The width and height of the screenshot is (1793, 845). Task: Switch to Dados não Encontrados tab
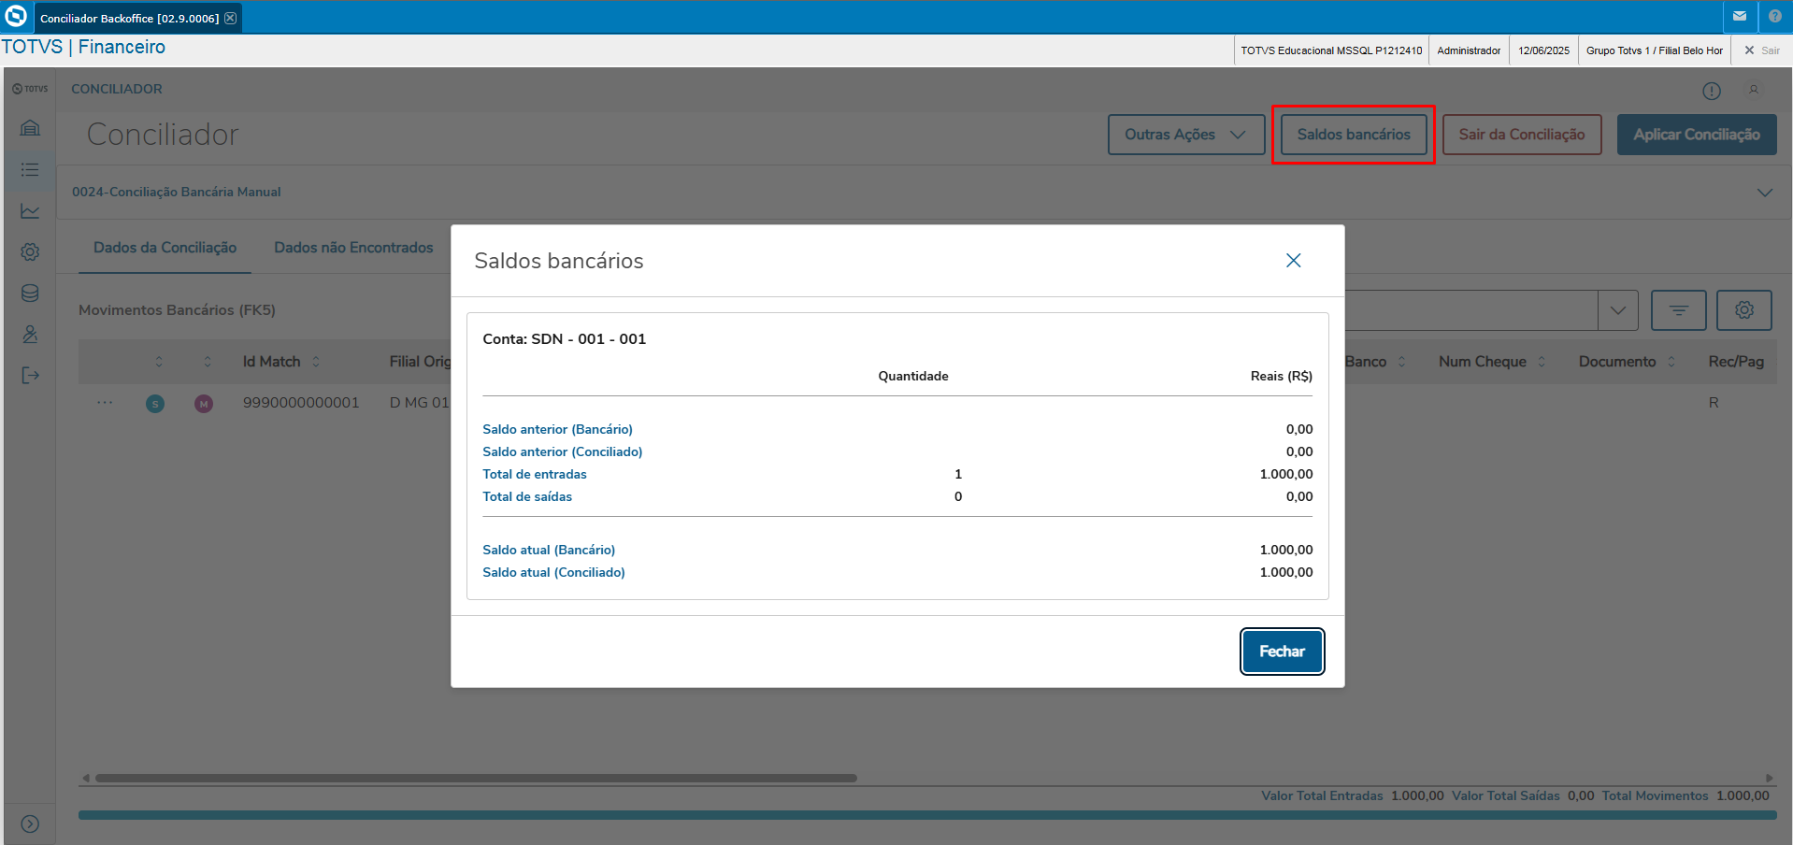(x=353, y=248)
